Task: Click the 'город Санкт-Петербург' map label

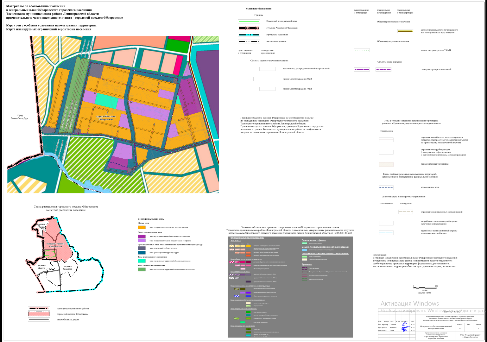Action: pos(20,117)
